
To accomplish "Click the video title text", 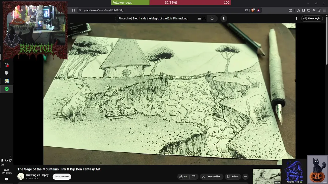I will pyautogui.click(x=59, y=169).
